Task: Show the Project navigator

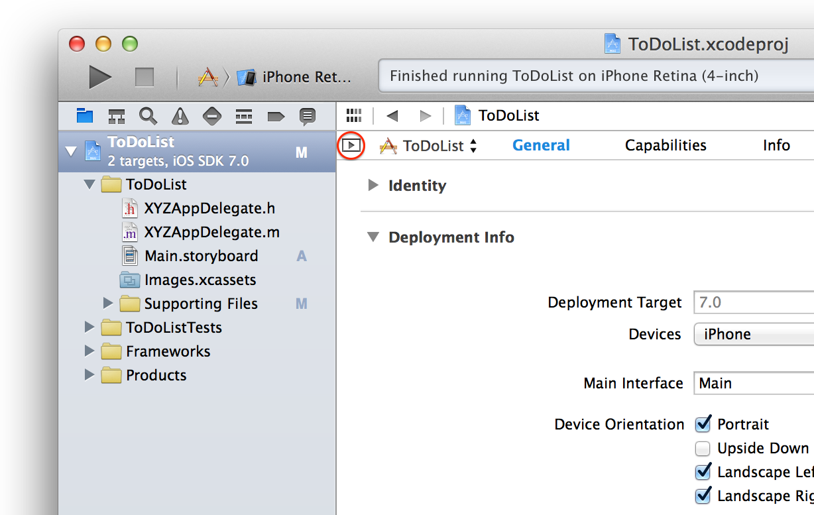Action: click(x=85, y=116)
